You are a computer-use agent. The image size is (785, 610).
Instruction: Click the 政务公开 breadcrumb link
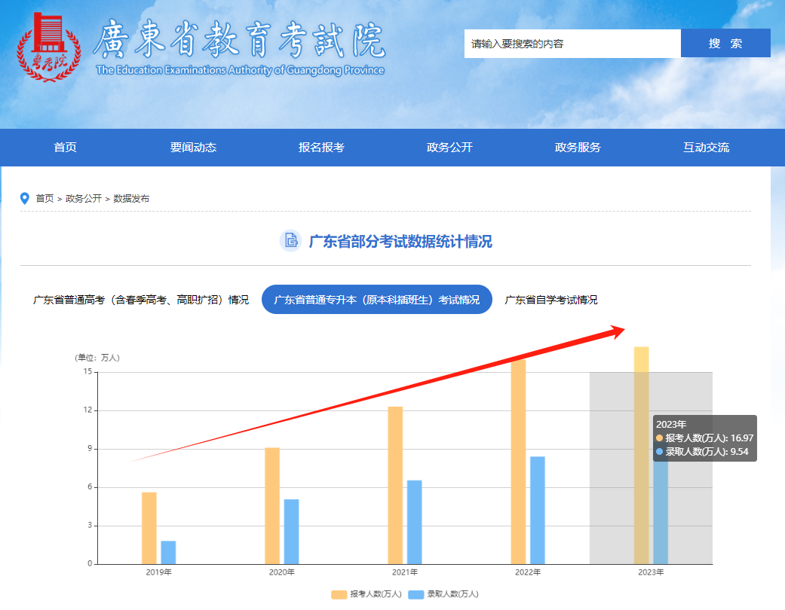coord(83,199)
